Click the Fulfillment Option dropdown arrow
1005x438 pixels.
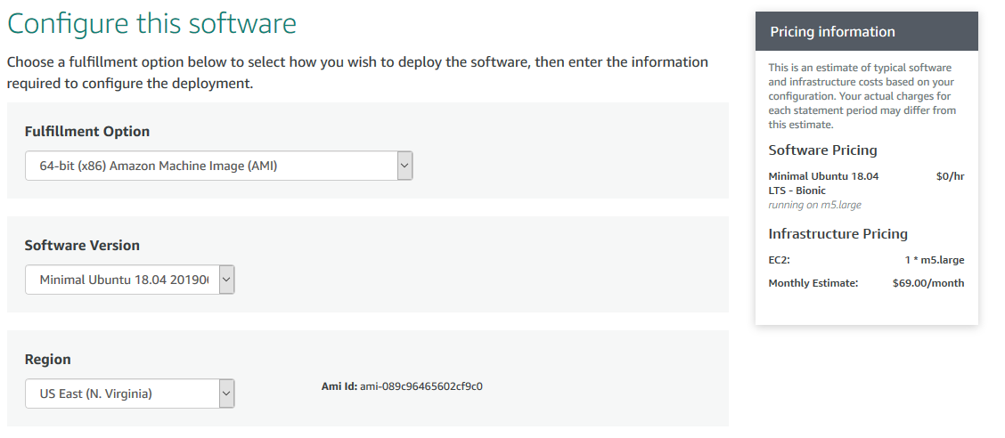tap(404, 166)
